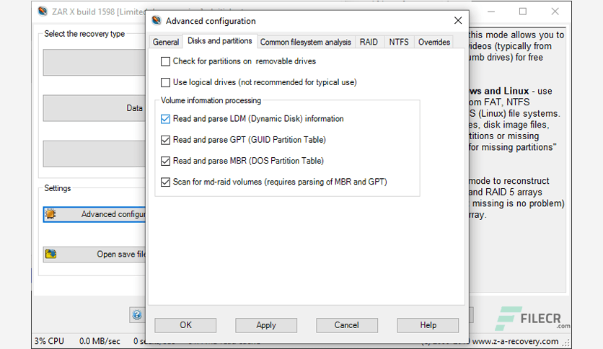
Task: Uncheck Read and parse LDM information
Action: [165, 119]
